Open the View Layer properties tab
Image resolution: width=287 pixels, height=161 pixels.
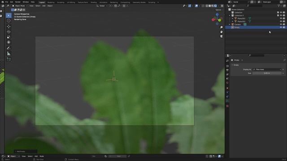point(227,75)
